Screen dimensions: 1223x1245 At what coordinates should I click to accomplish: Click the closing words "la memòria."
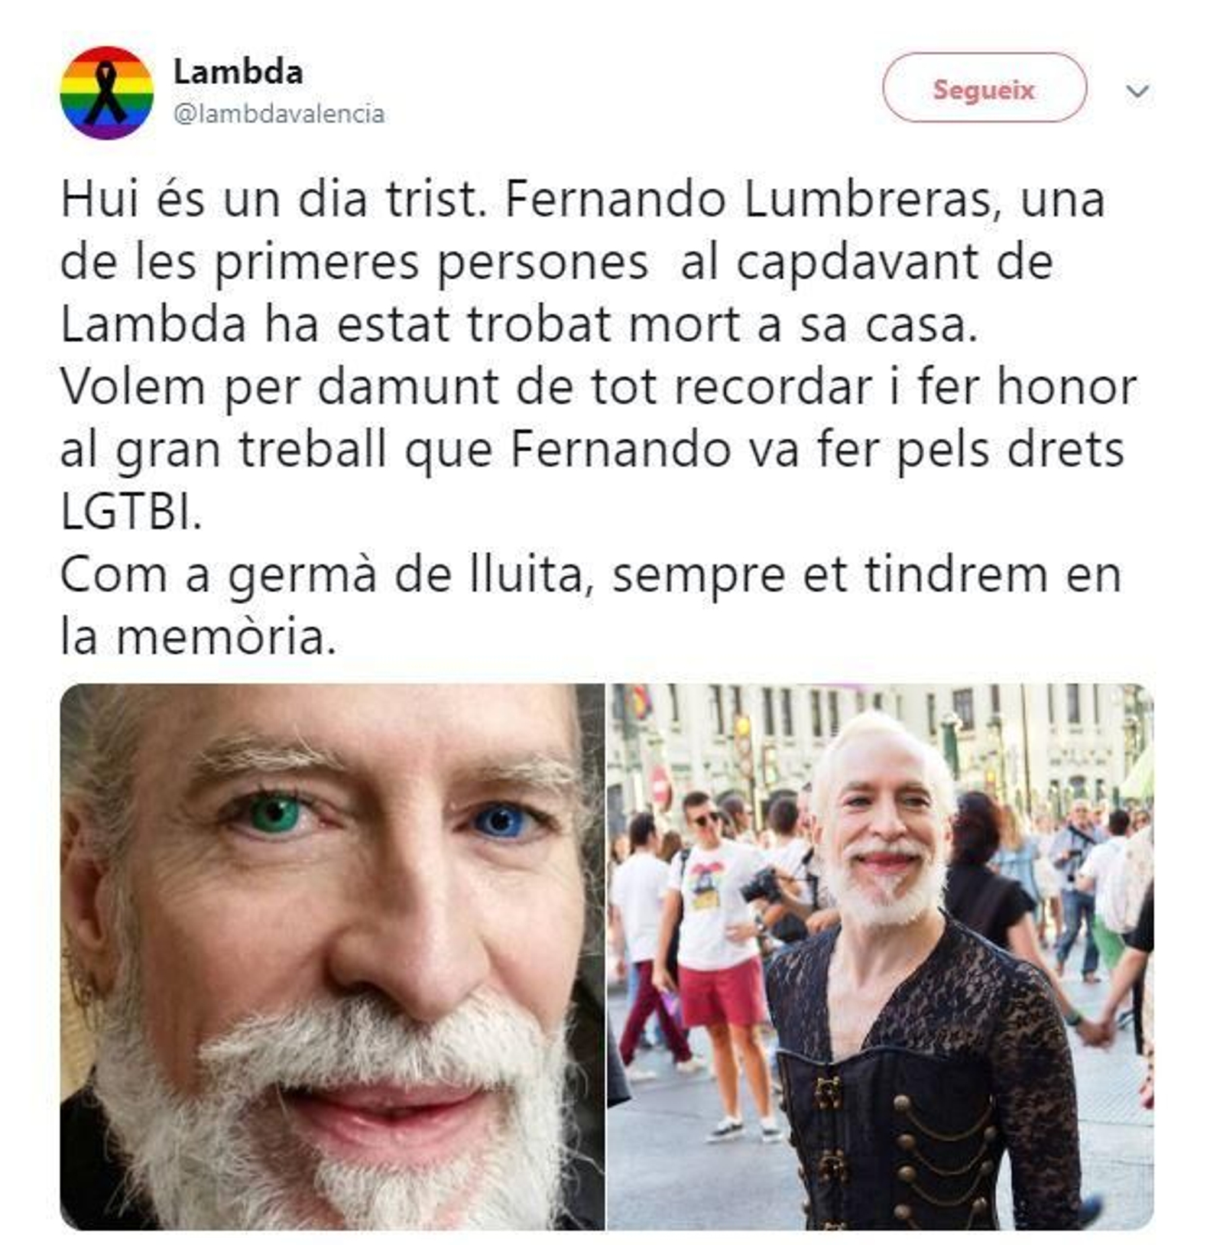coord(198,637)
